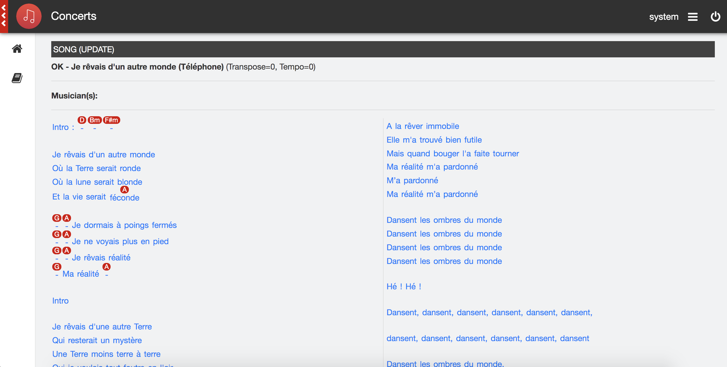Click lyric 'Hé ! Hé !'

(404, 286)
